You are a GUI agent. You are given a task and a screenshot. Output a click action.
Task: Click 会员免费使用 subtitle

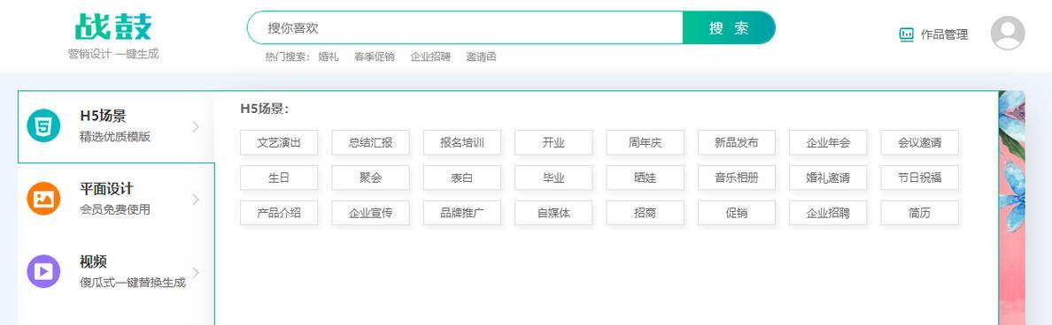click(115, 210)
